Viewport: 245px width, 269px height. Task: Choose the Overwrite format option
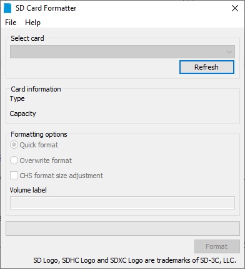click(14, 161)
